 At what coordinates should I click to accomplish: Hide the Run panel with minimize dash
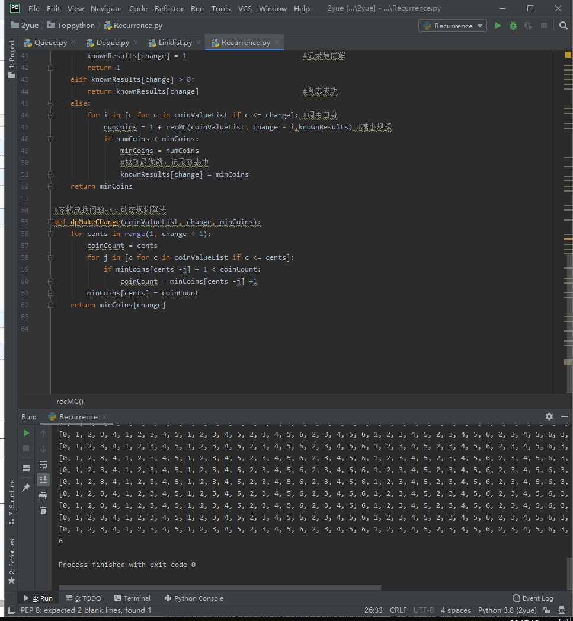pos(565,416)
